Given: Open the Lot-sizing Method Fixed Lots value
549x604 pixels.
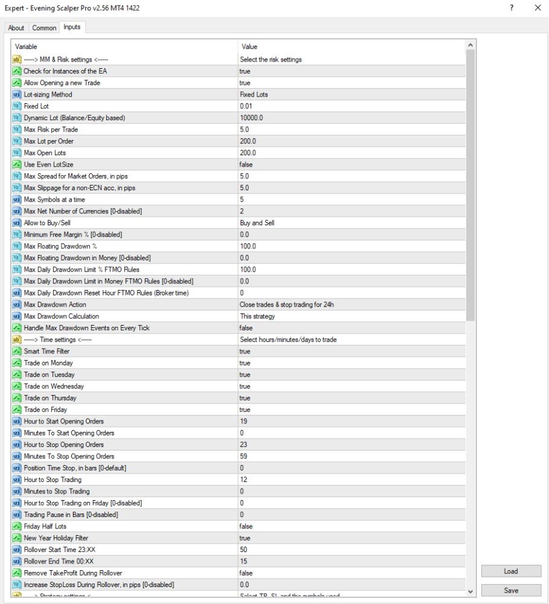Looking at the screenshot, I should click(x=352, y=94).
